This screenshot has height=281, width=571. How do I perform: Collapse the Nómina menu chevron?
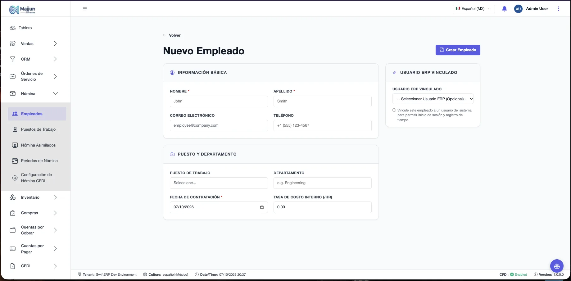click(55, 93)
